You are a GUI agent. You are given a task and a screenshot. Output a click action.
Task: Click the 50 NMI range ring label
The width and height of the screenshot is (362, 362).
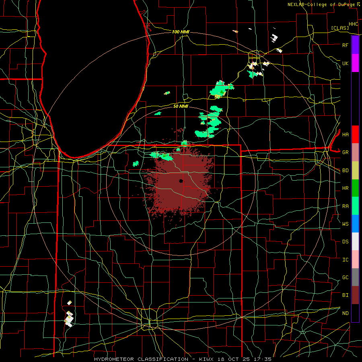point(181,106)
